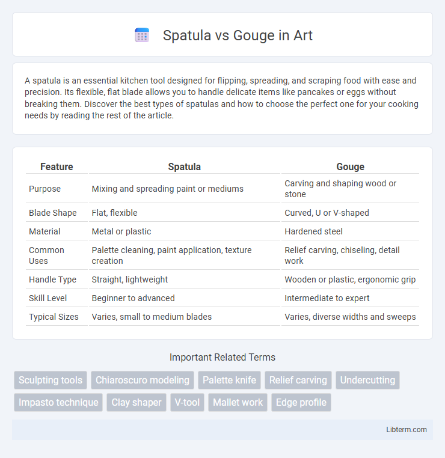The image size is (445, 458).
Task: Select the Gouge column header
Action: 351,166
